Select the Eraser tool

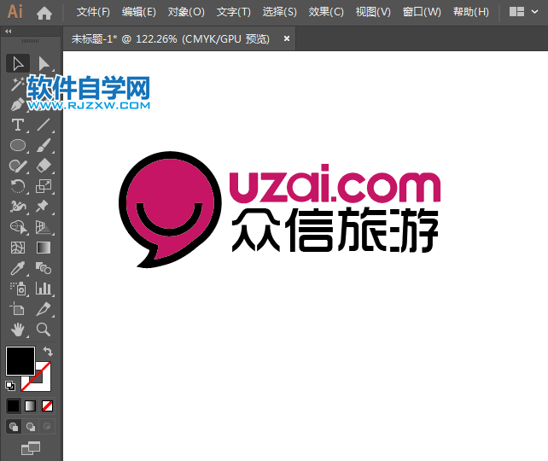tap(44, 166)
